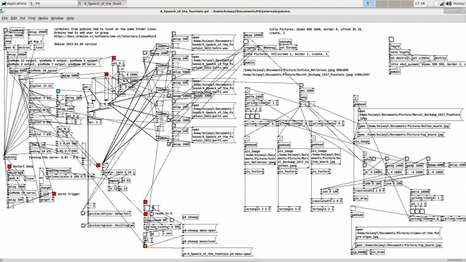466x262 pixels.
Task: Toggle the empty box above 'digital 13 $1'
Action: point(31,81)
